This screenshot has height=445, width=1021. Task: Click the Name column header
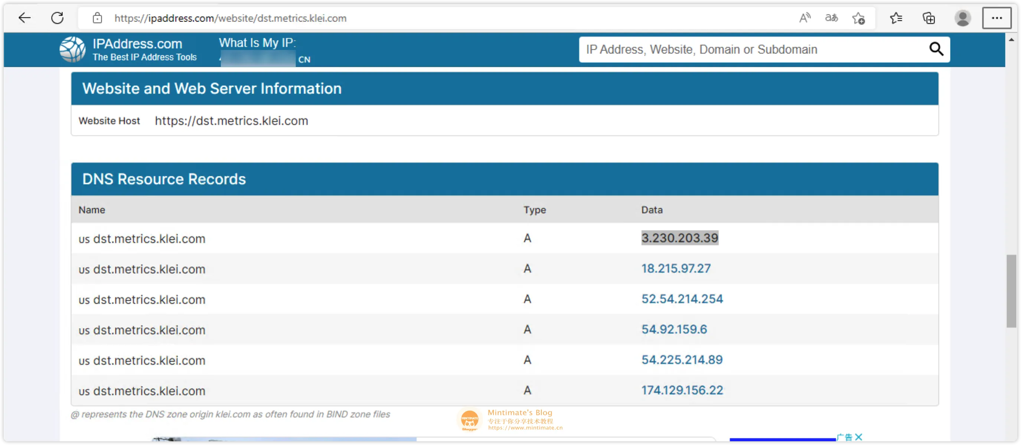click(x=92, y=210)
